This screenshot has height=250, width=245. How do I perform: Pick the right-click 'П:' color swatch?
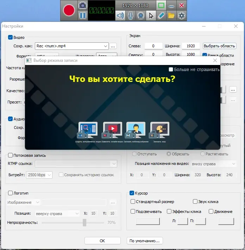[x=201, y=221]
